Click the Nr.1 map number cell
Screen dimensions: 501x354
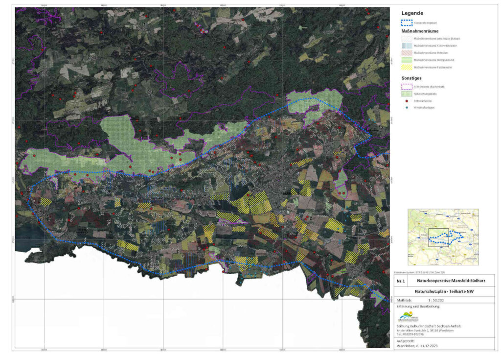coord(401,281)
